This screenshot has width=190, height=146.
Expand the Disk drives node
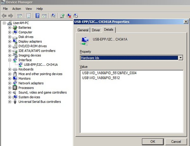click(x=9, y=37)
